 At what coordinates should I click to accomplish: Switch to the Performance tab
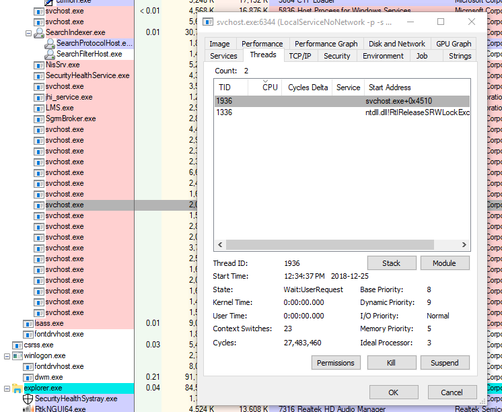point(262,44)
